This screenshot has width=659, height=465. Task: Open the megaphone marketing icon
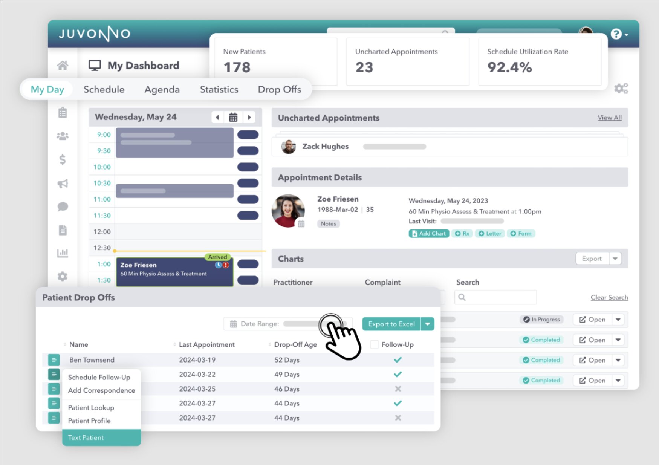click(x=63, y=184)
